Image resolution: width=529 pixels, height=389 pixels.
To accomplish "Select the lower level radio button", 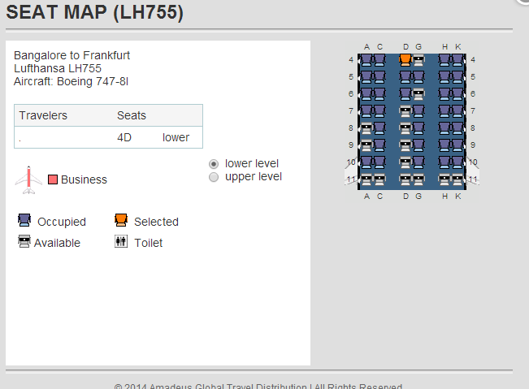I will pos(214,163).
